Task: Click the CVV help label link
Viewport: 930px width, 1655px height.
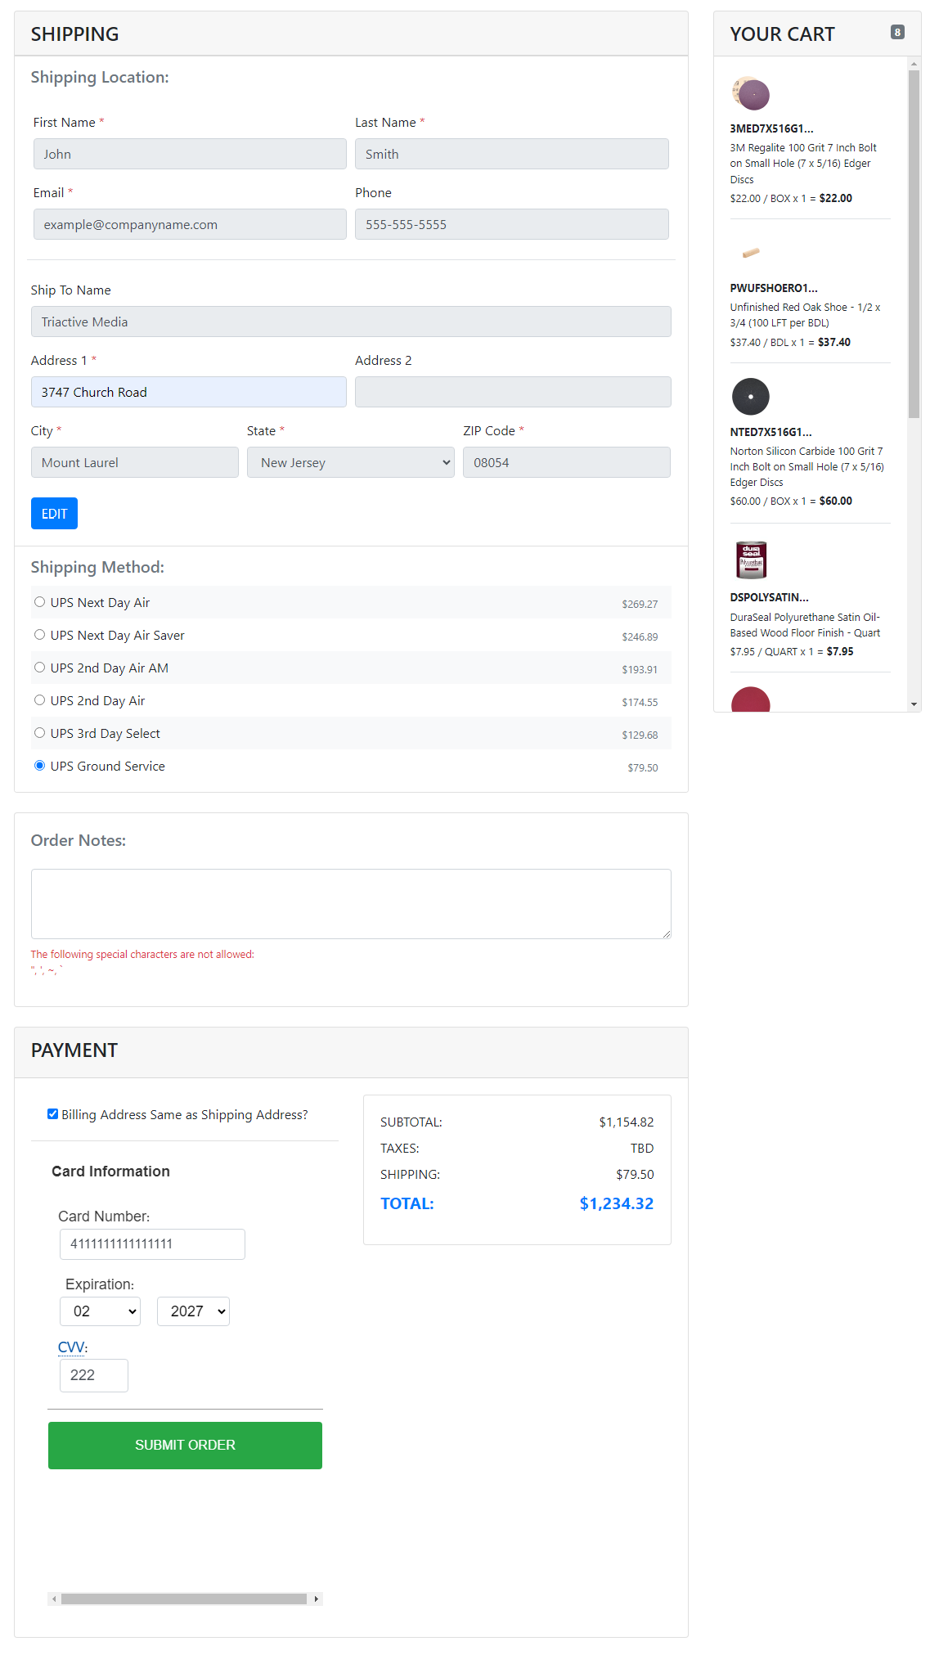Action: pos(71,1347)
